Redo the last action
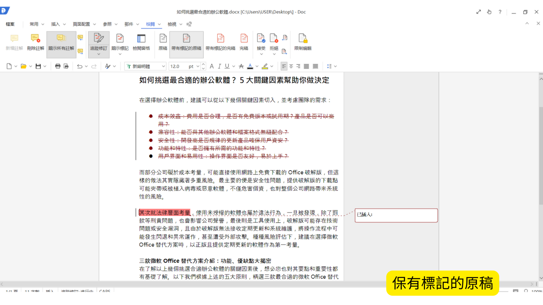Image resolution: width=543 pixels, height=305 pixels. pos(94,66)
